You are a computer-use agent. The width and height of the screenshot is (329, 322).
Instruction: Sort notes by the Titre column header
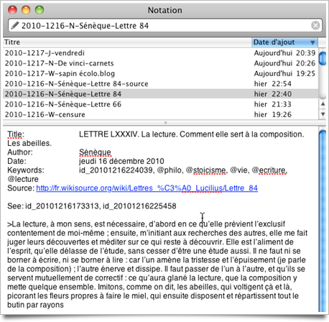point(127,42)
